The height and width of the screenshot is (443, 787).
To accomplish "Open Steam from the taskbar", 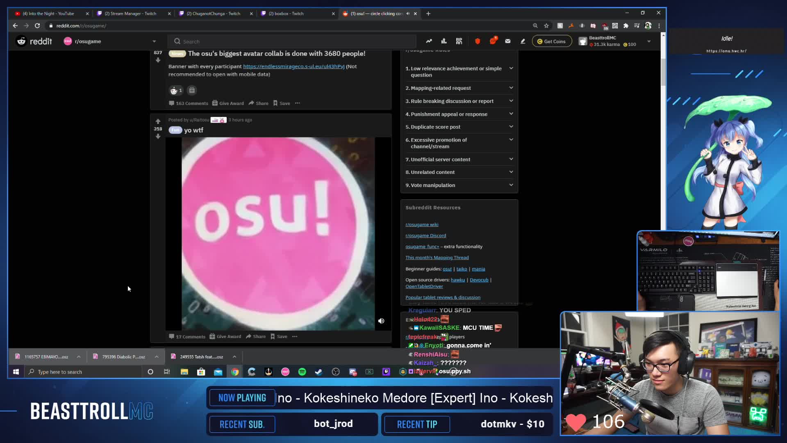I will [318, 372].
